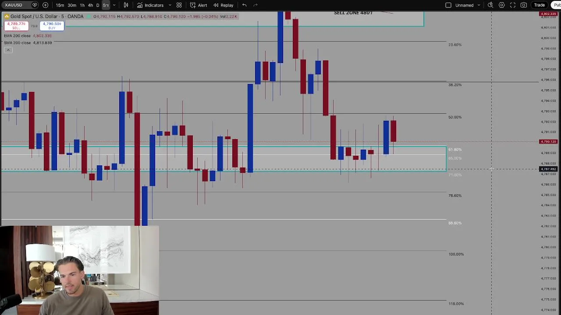Image resolution: width=561 pixels, height=315 pixels.
Task: Switch to the 1h timeframe
Action: (82, 5)
